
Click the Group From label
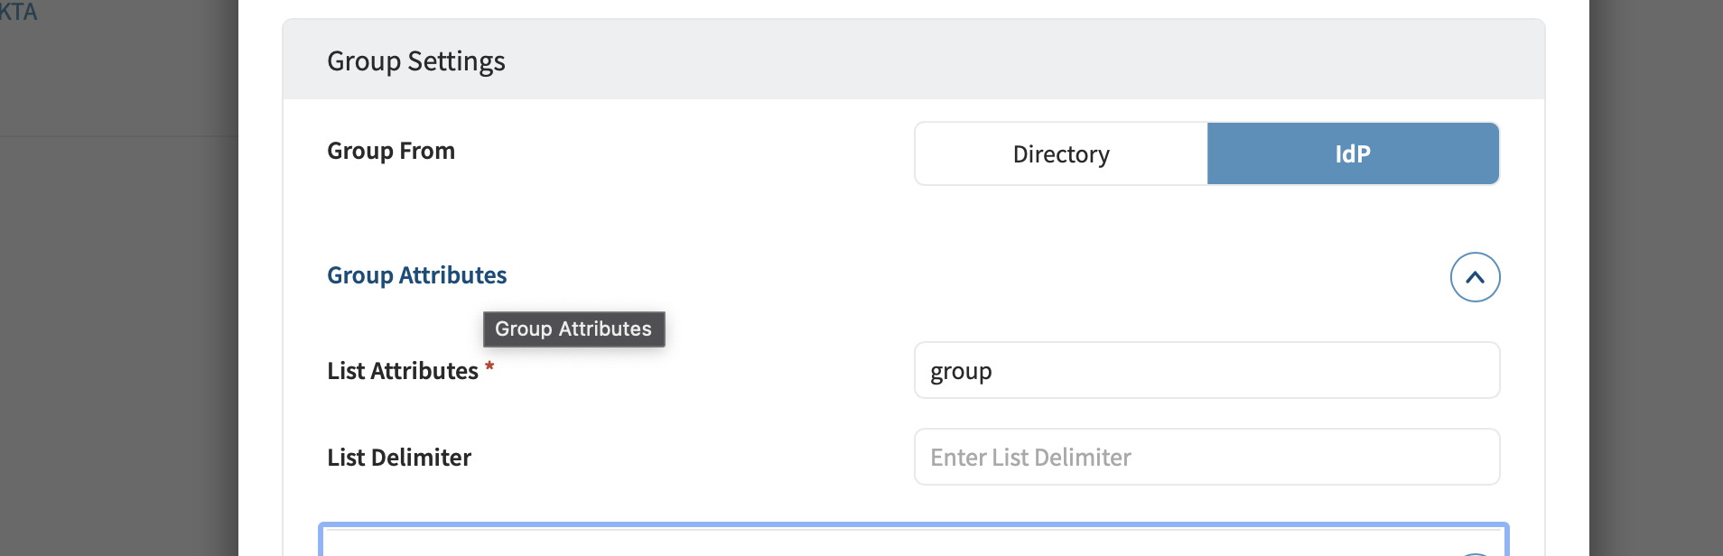click(x=391, y=151)
